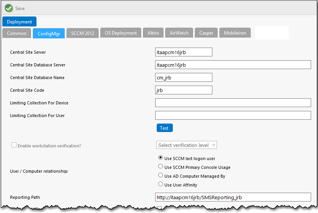Select the ConfigMgr tab
Screen dimensions: 318x213
click(49, 33)
